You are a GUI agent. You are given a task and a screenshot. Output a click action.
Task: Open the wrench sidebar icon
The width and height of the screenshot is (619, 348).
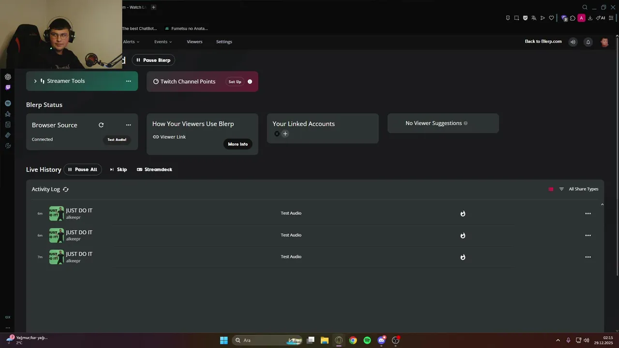tap(8, 146)
